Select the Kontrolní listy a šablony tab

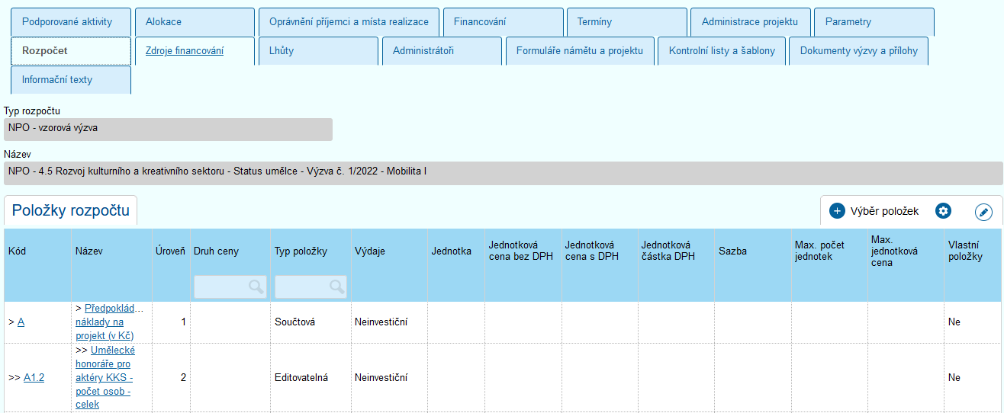coord(722,51)
